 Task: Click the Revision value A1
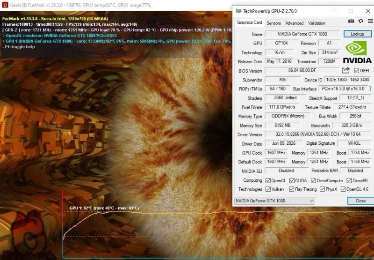click(x=329, y=43)
